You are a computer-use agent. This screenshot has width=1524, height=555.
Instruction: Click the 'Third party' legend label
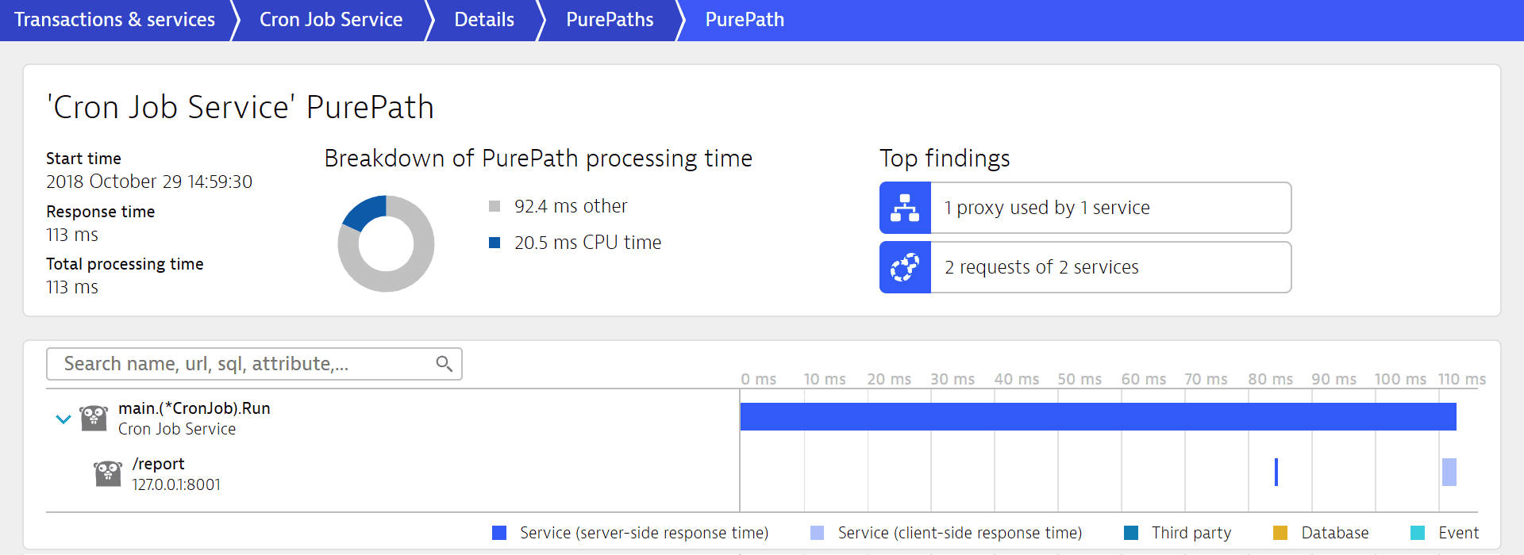coord(1191,533)
